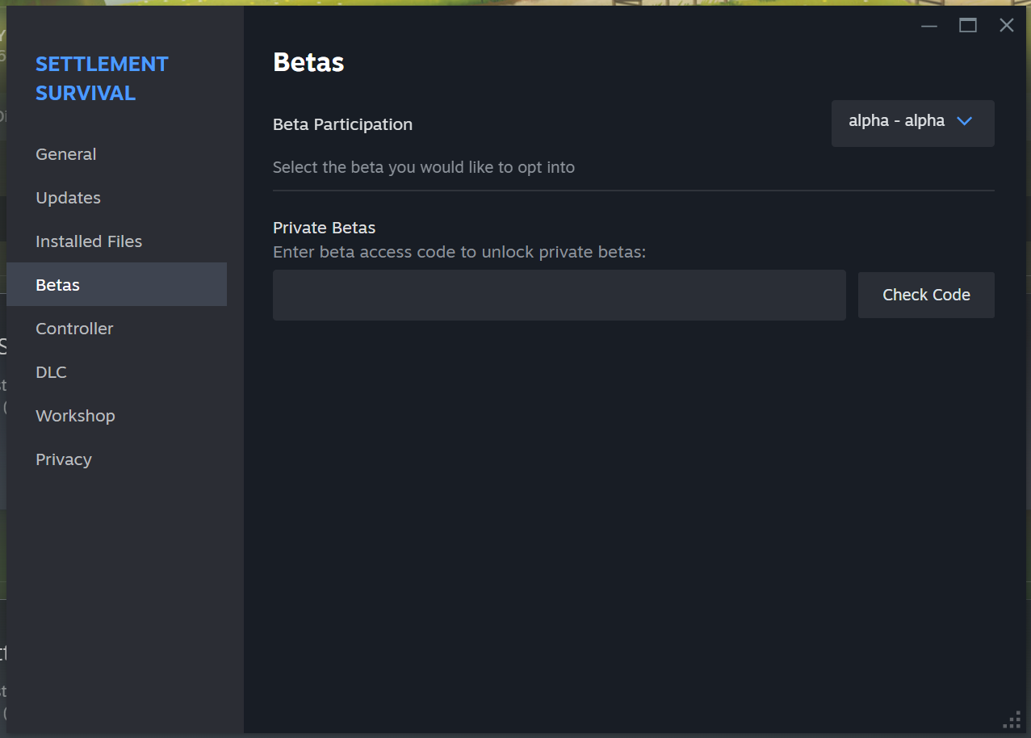Close the properties window
The height and width of the screenshot is (738, 1031).
coord(1007,26)
